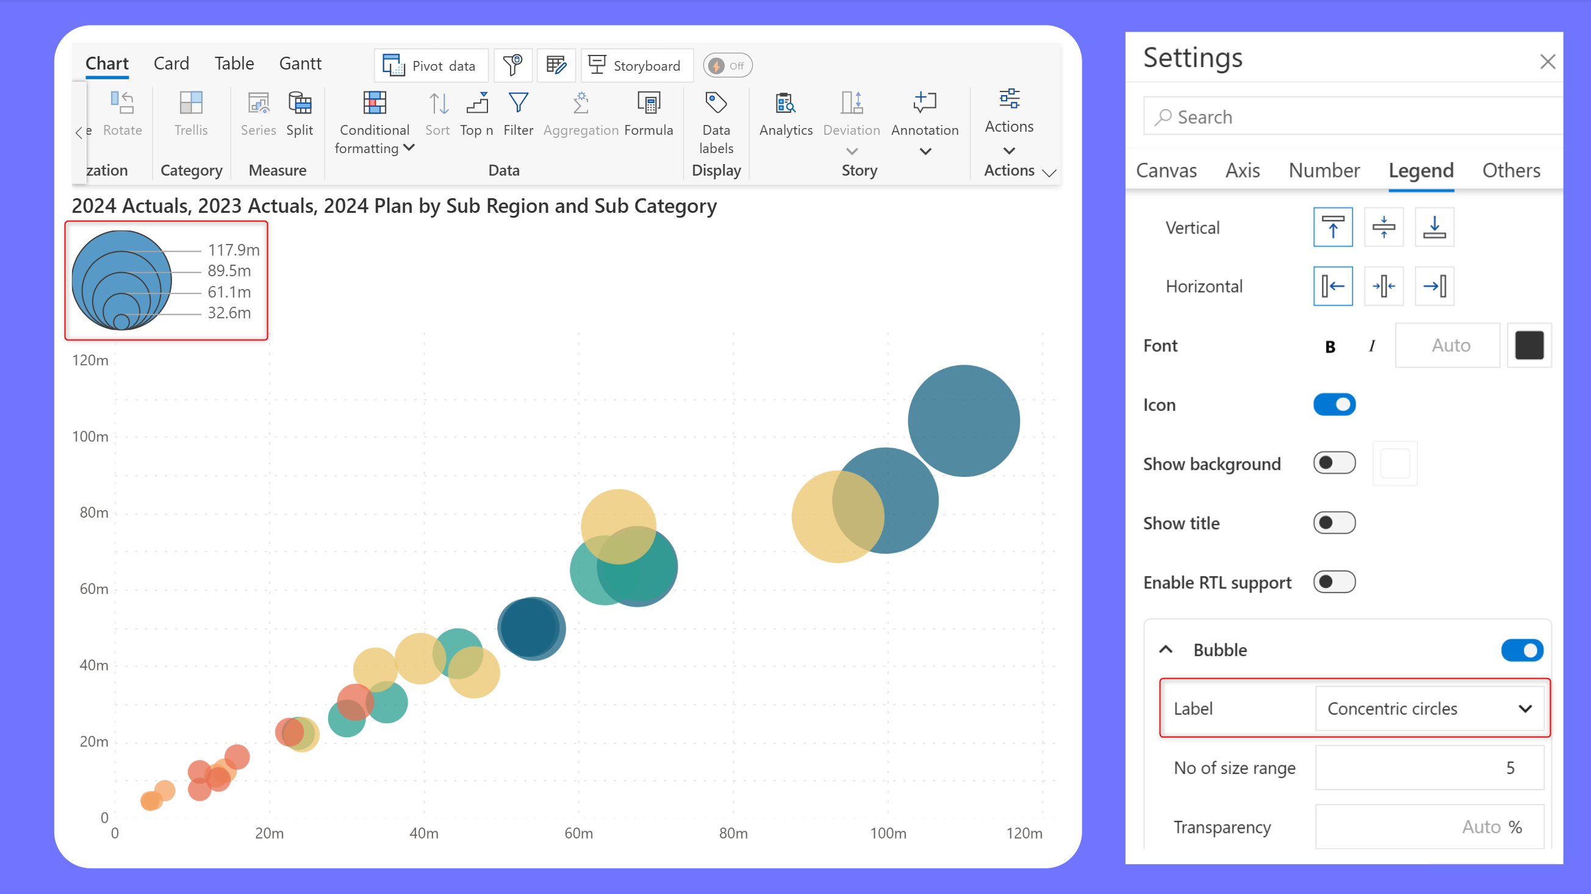Click the Storyboard button
This screenshot has width=1591, height=894.
(x=636, y=65)
